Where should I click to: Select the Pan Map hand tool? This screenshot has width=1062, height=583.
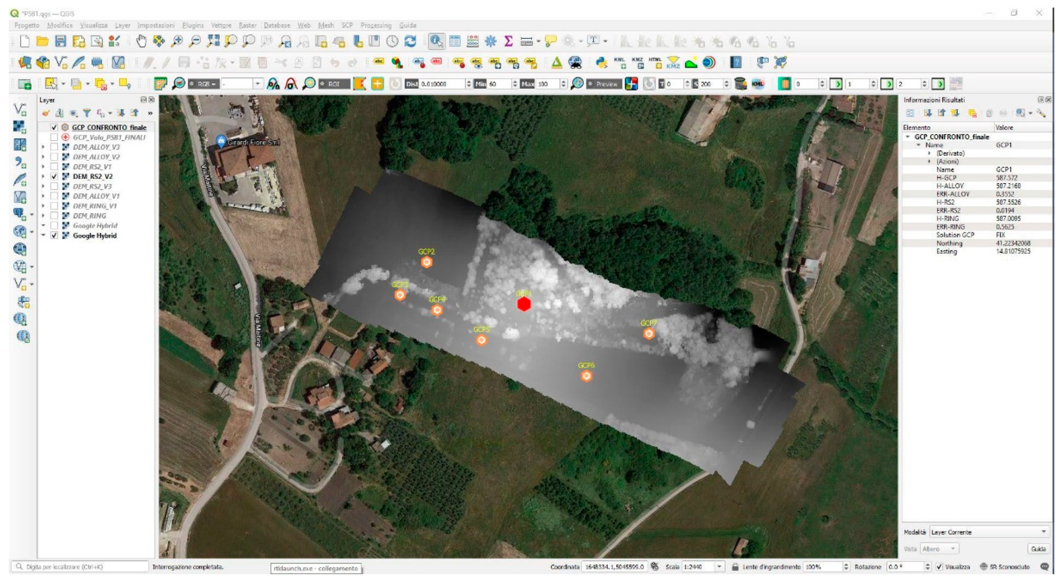tap(141, 42)
